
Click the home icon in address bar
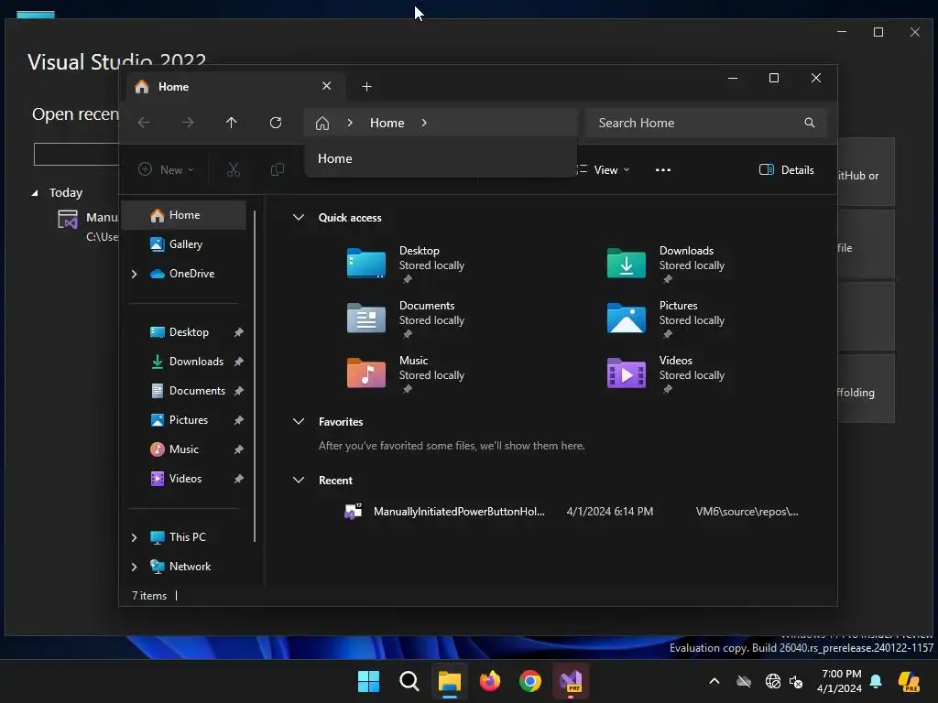coord(322,124)
